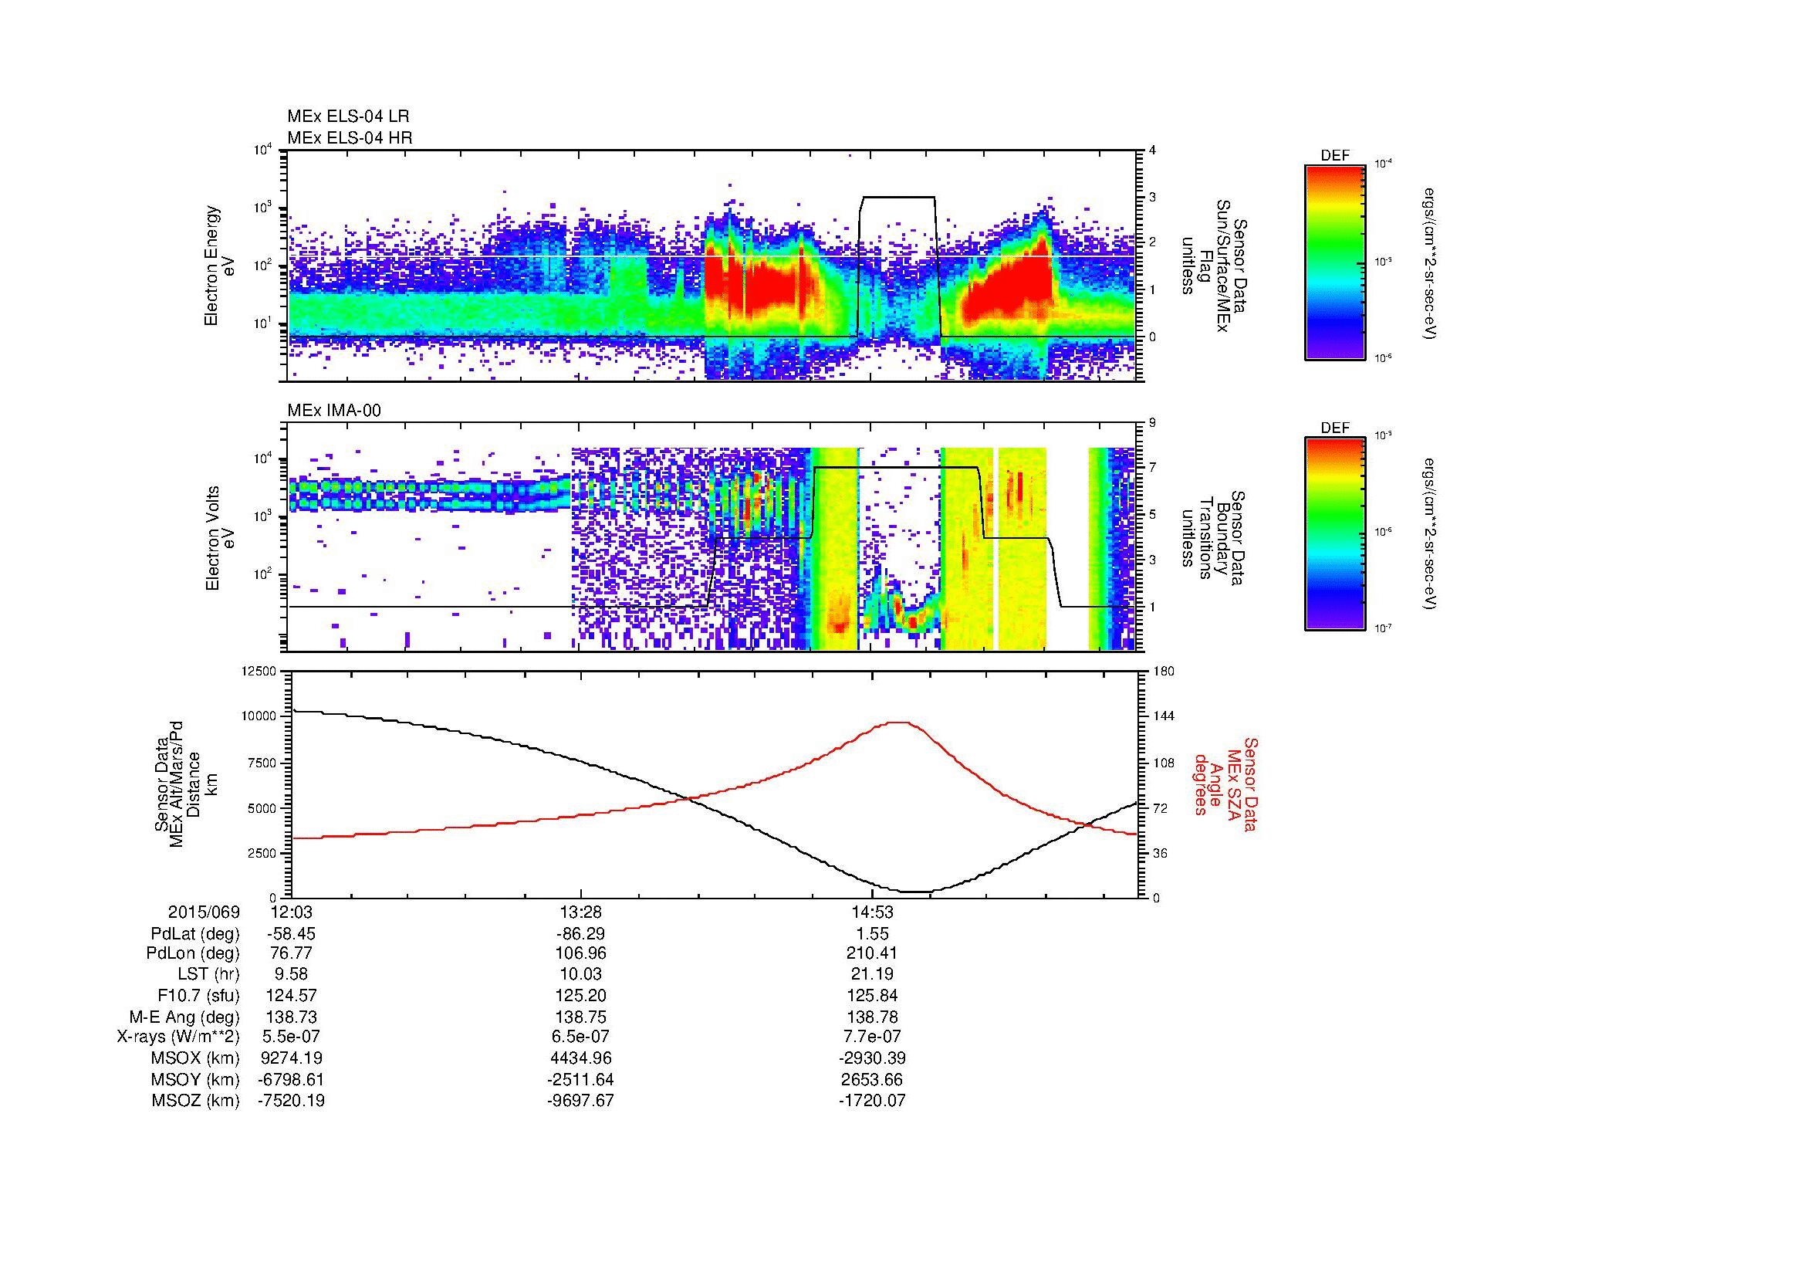
Task: Click the time tick '14:53'
Action: click(872, 912)
